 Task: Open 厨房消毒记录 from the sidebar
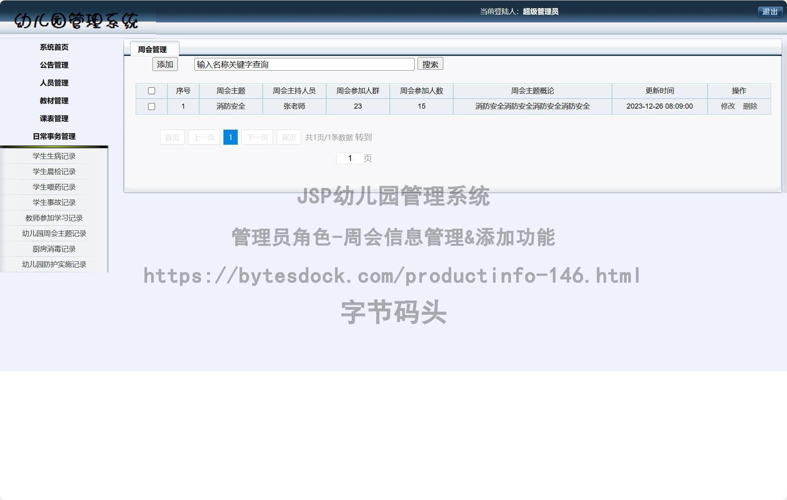54,249
